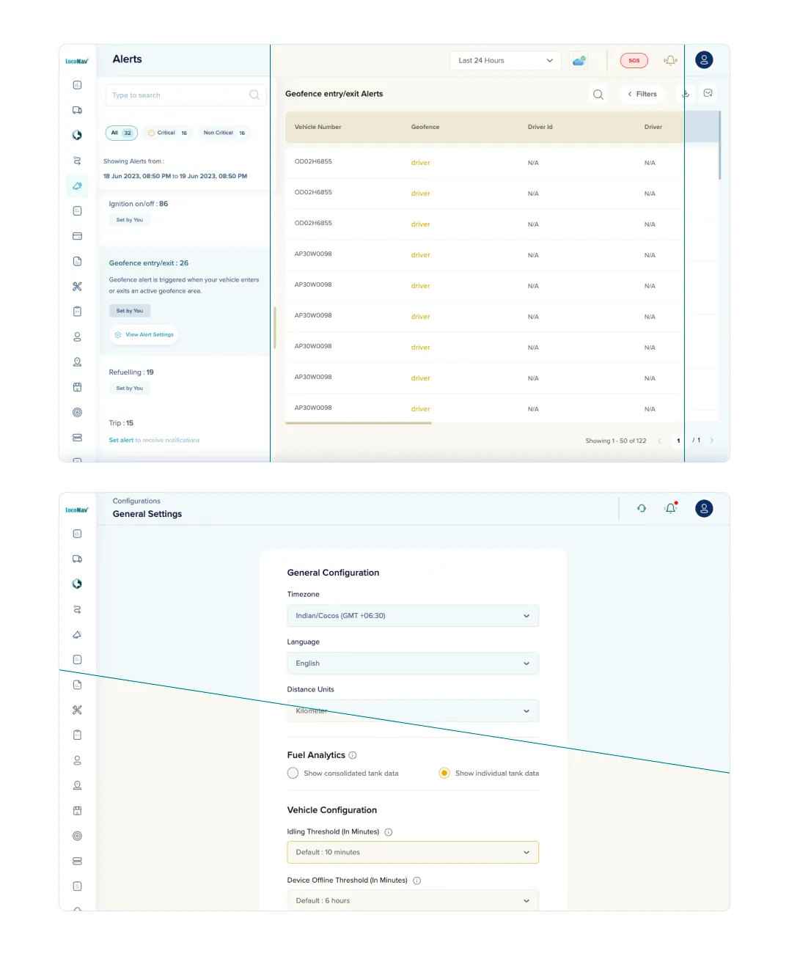Open the Idling Threshold 10 minutes dropdown
This screenshot has width=789, height=970.
413,852
